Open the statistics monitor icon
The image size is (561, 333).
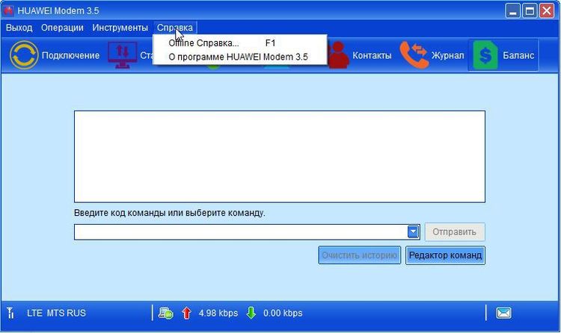click(123, 55)
